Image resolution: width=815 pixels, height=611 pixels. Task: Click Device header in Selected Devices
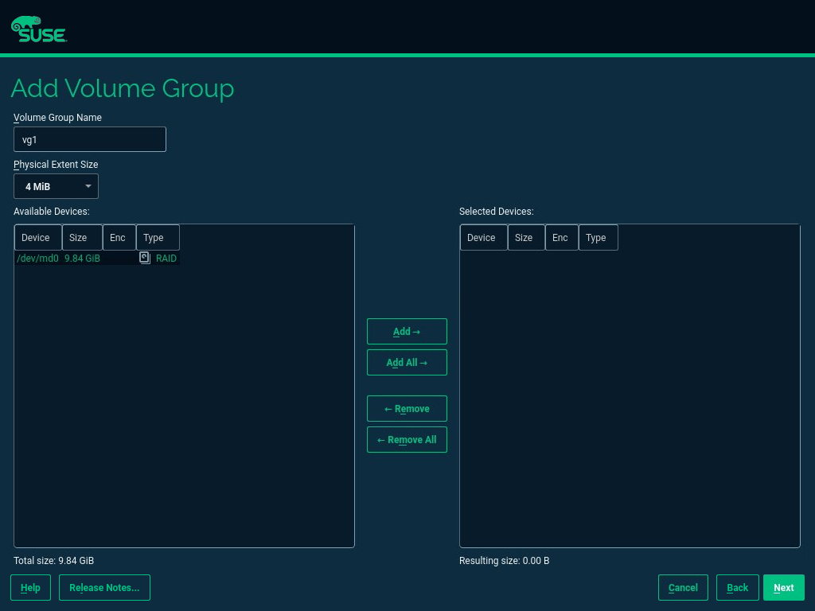483,238
